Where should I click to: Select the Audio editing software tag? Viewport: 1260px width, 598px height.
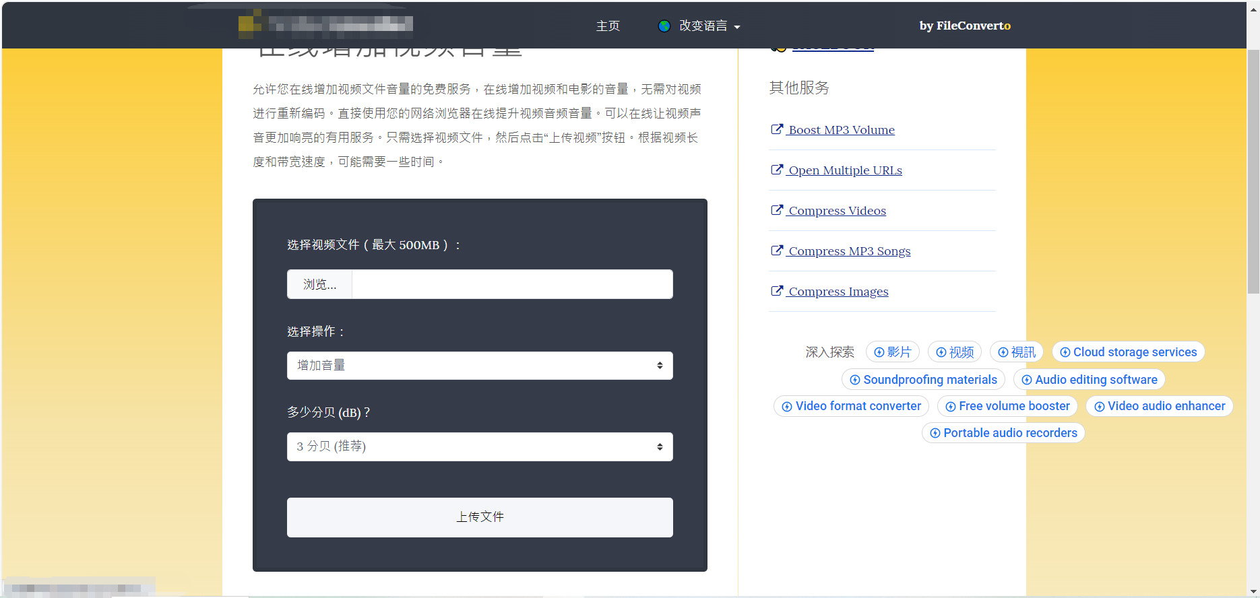(x=1090, y=380)
